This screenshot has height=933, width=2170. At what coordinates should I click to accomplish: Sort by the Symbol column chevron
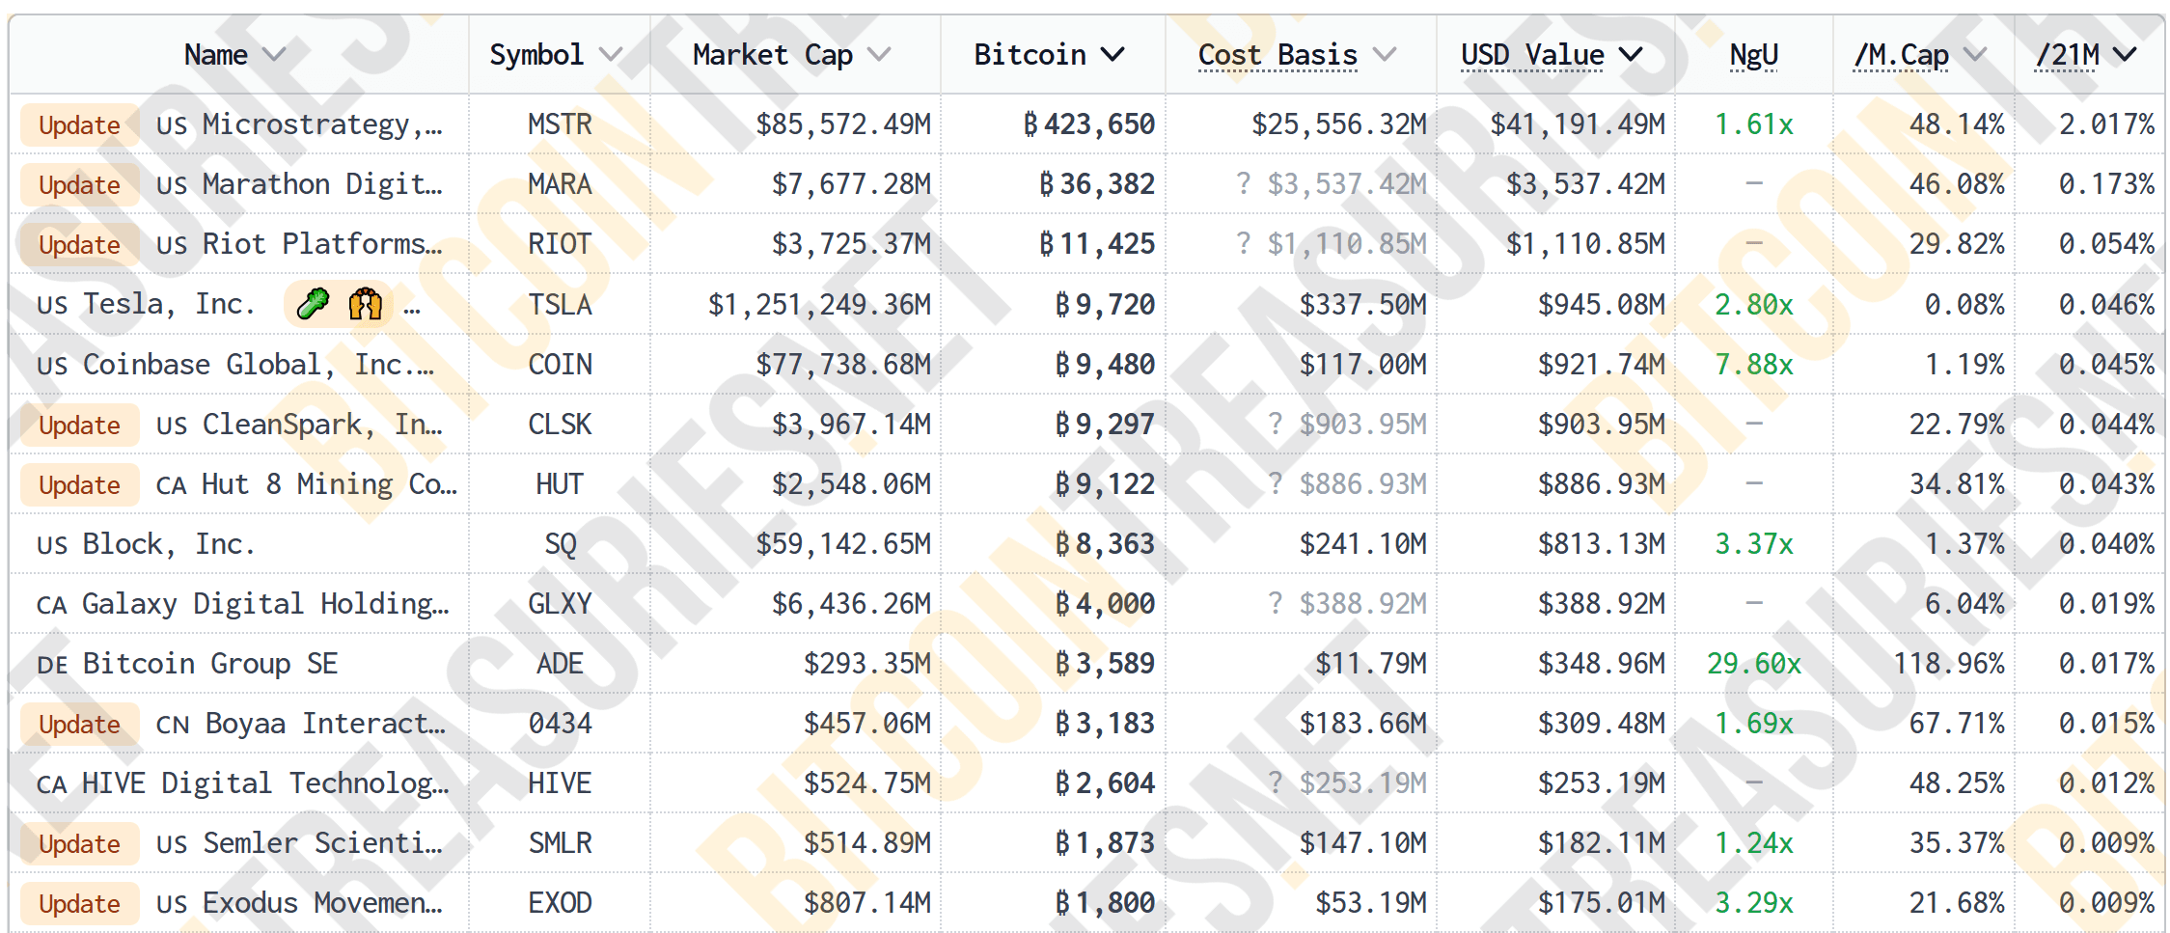[610, 55]
